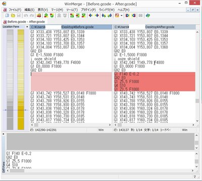This screenshot has height=181, width=202.
Task: Click the WinMerge icon in the title bar
Action: pos(4,4)
